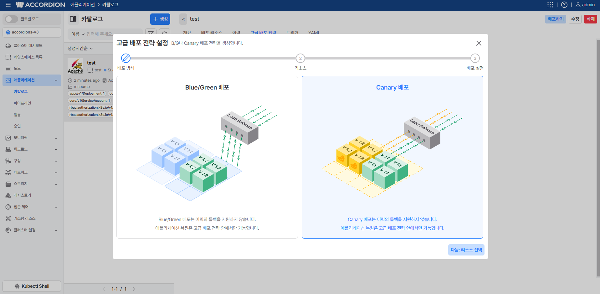This screenshot has height=294, width=600.
Task: Toggle the catalog panel layout icon
Action: coord(73,19)
